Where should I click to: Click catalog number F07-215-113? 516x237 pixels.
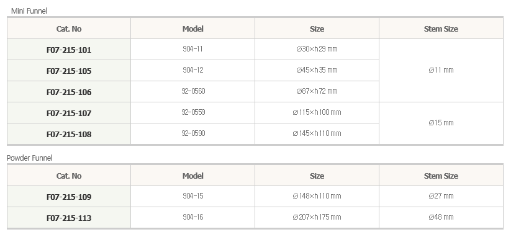click(x=69, y=218)
